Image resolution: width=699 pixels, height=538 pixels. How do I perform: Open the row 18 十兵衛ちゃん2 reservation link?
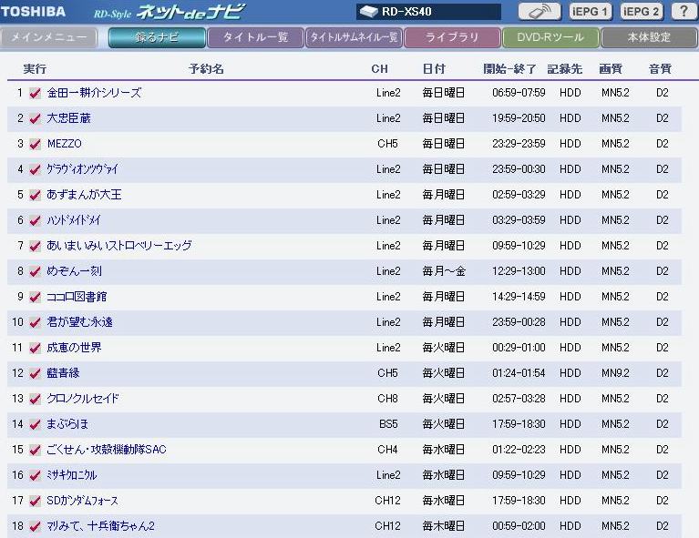point(101,526)
